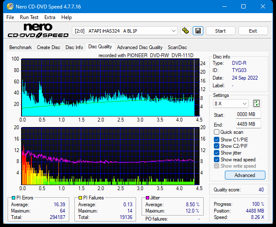The height and width of the screenshot is (227, 276).
Task: Click the date value 24 Sep 2022
Action: pyautogui.click(x=245, y=78)
